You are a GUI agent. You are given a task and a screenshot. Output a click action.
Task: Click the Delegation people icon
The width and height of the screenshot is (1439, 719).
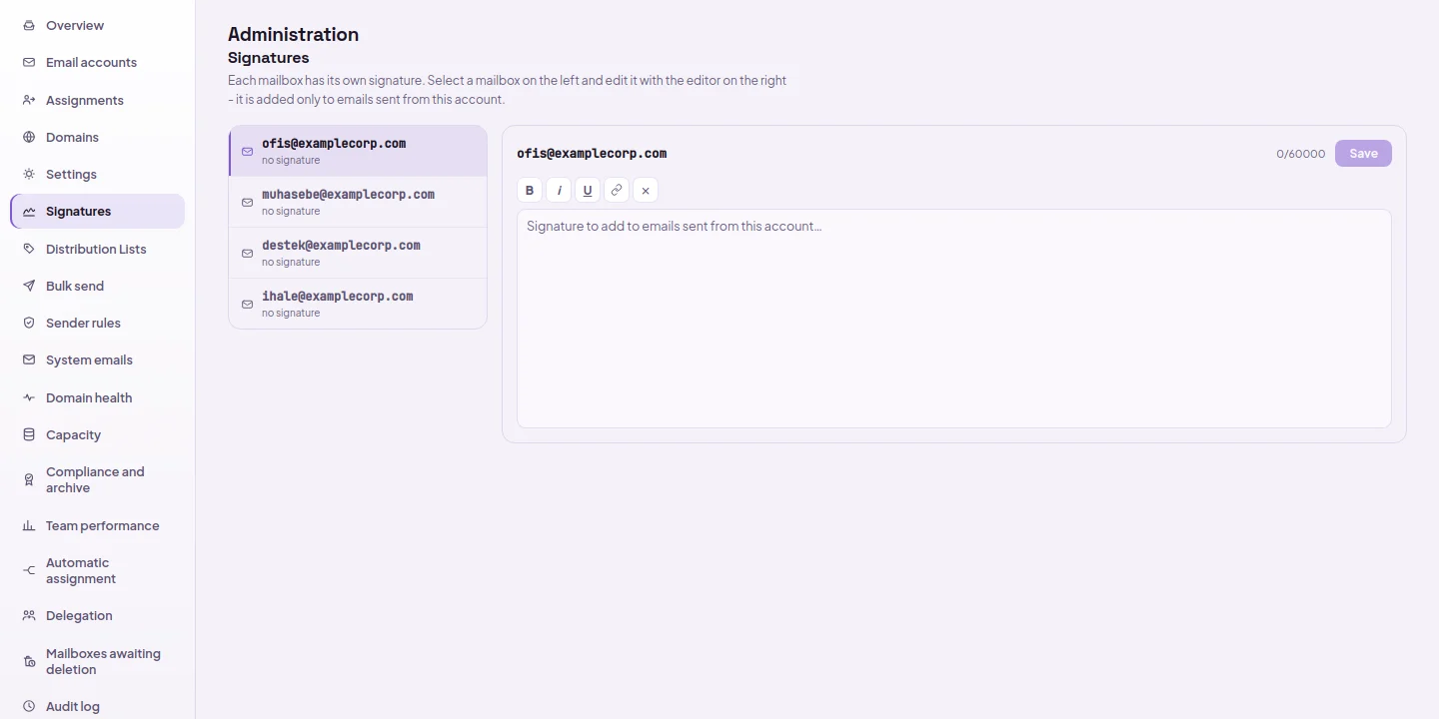[29, 615]
